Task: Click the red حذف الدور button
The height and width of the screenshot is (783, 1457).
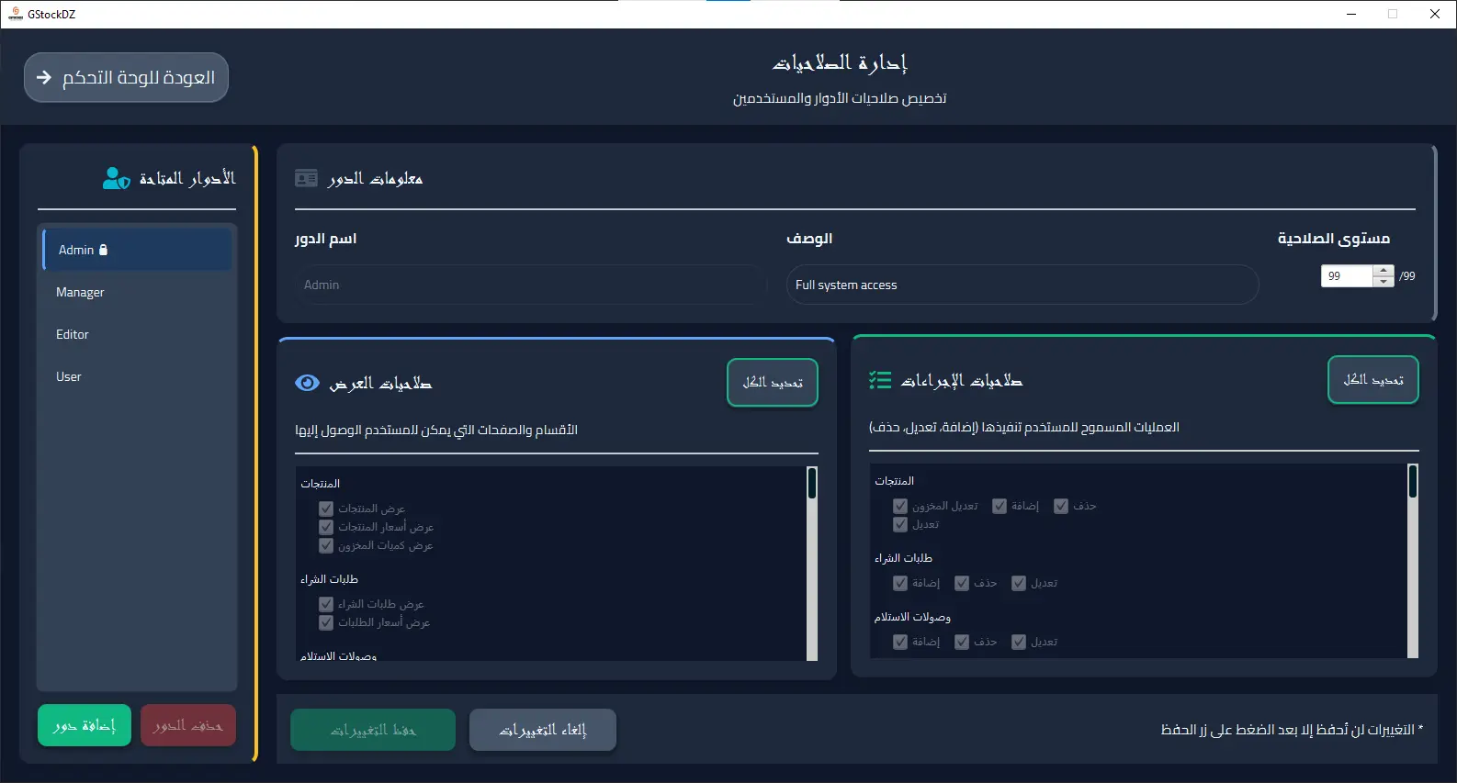Action: (x=188, y=726)
